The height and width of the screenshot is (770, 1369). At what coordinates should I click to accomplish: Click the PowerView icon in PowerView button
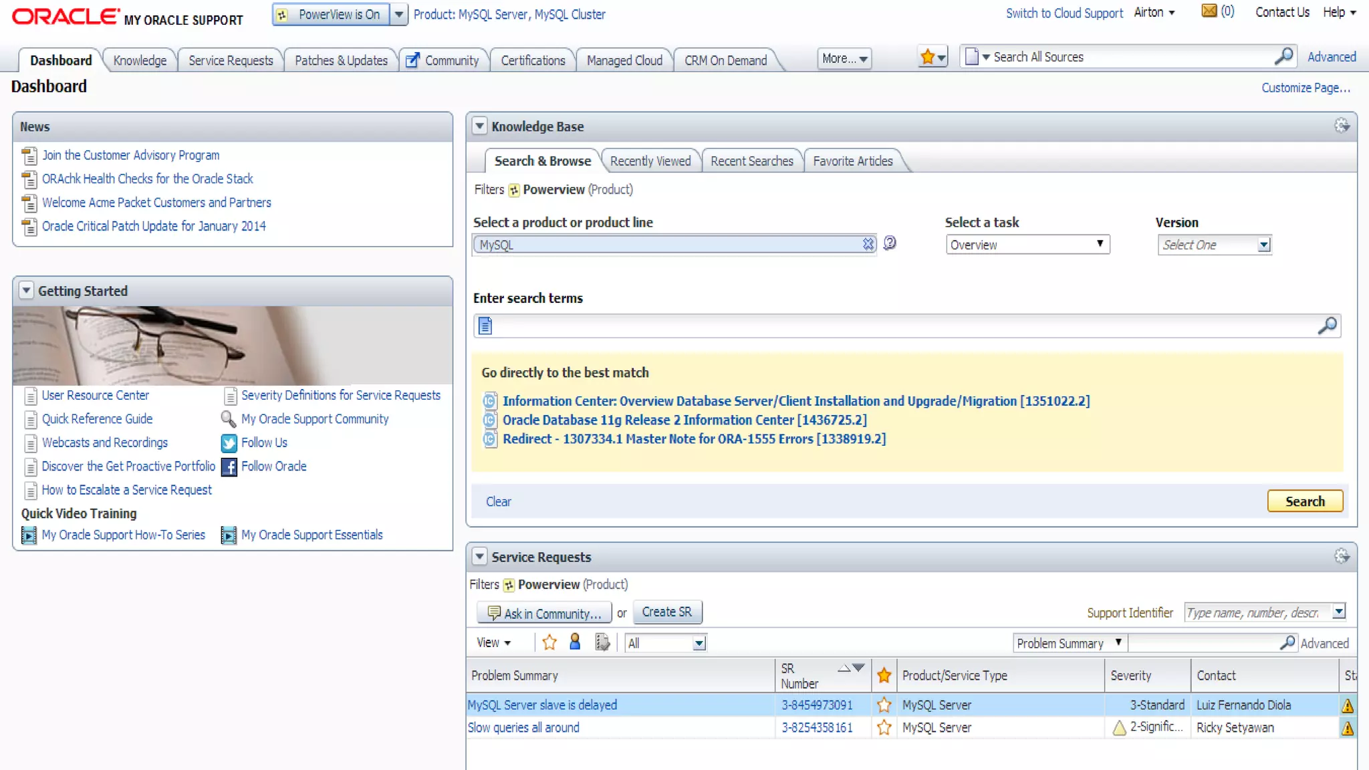pos(282,15)
